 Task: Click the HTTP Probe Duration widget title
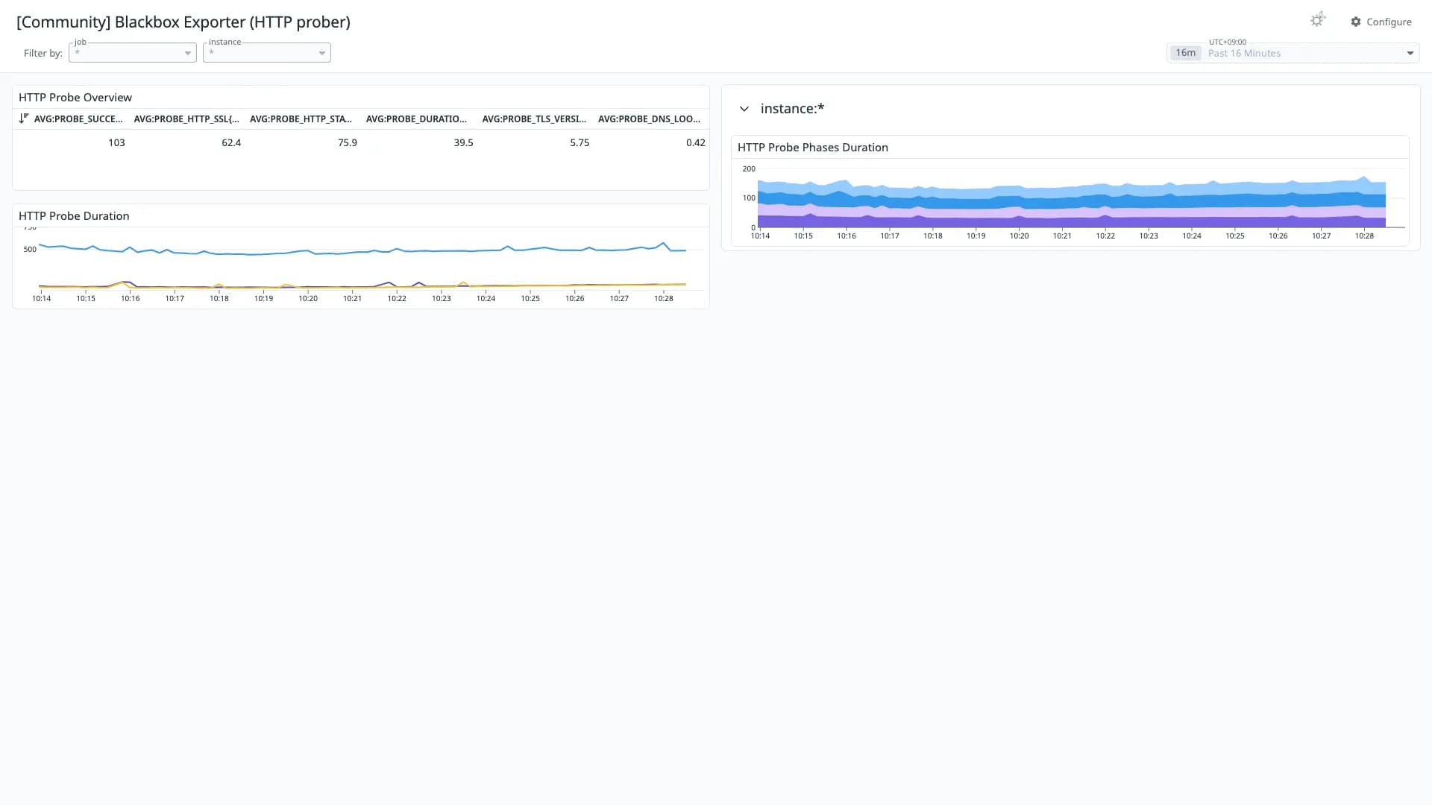click(74, 215)
